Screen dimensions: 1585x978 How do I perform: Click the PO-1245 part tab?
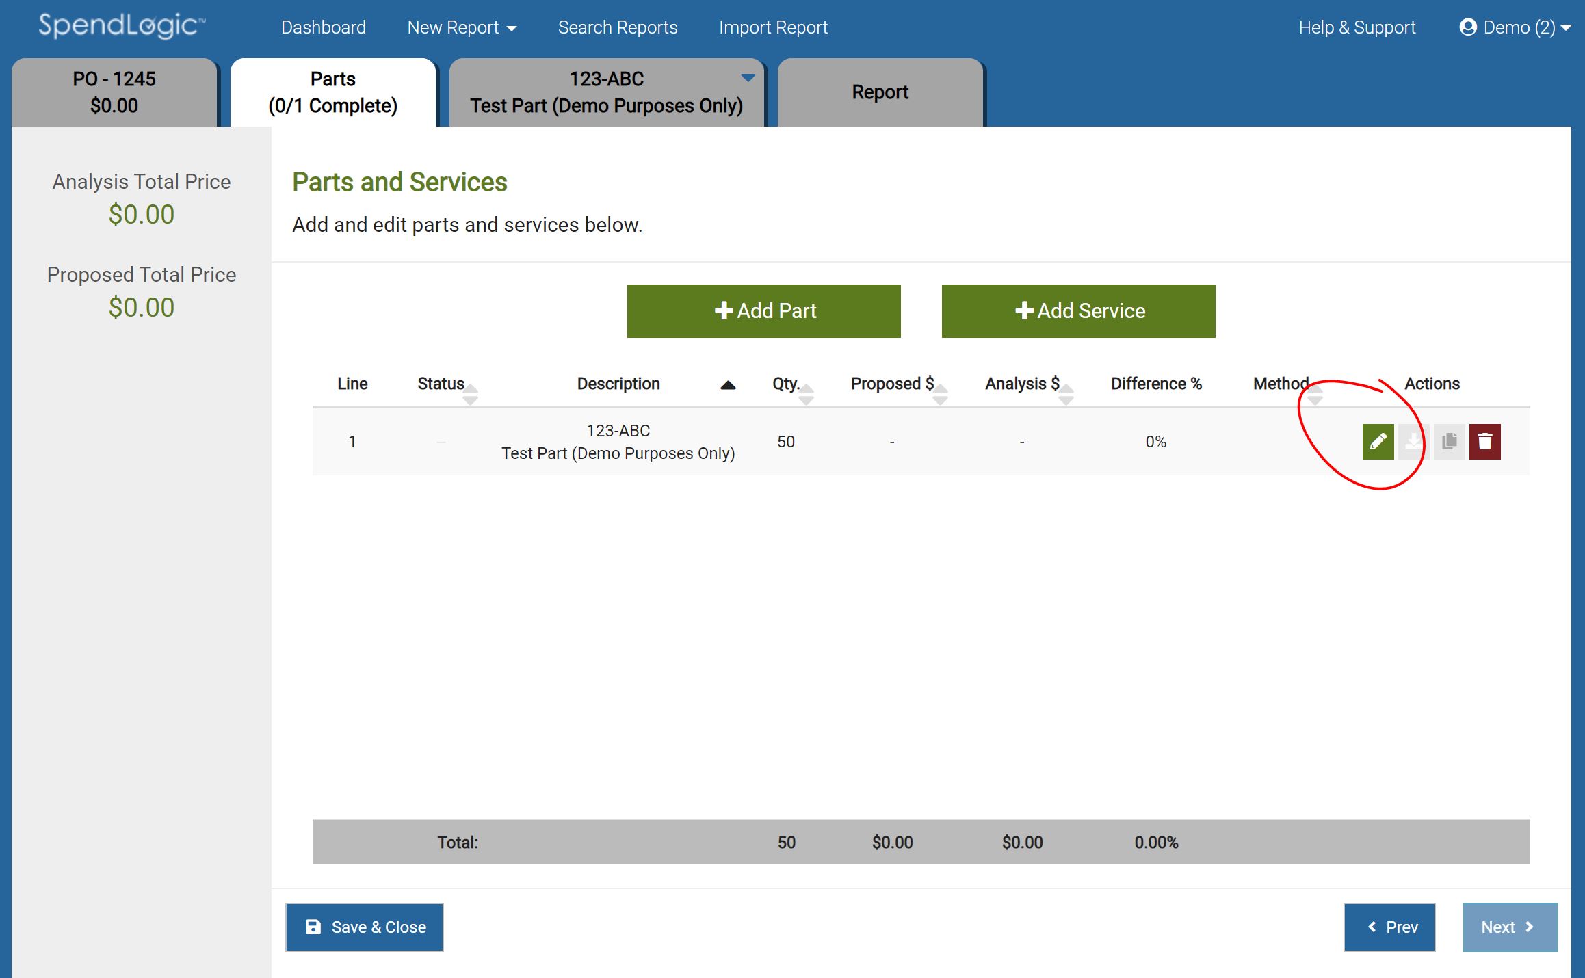point(114,93)
